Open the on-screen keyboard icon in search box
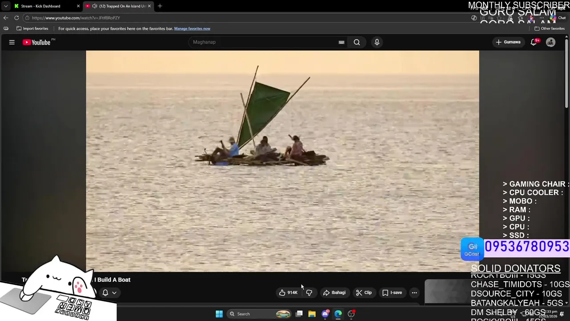 tap(342, 42)
